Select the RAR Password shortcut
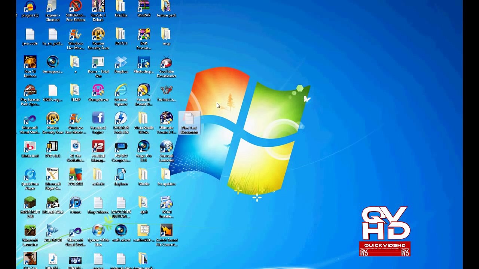 click(144, 39)
